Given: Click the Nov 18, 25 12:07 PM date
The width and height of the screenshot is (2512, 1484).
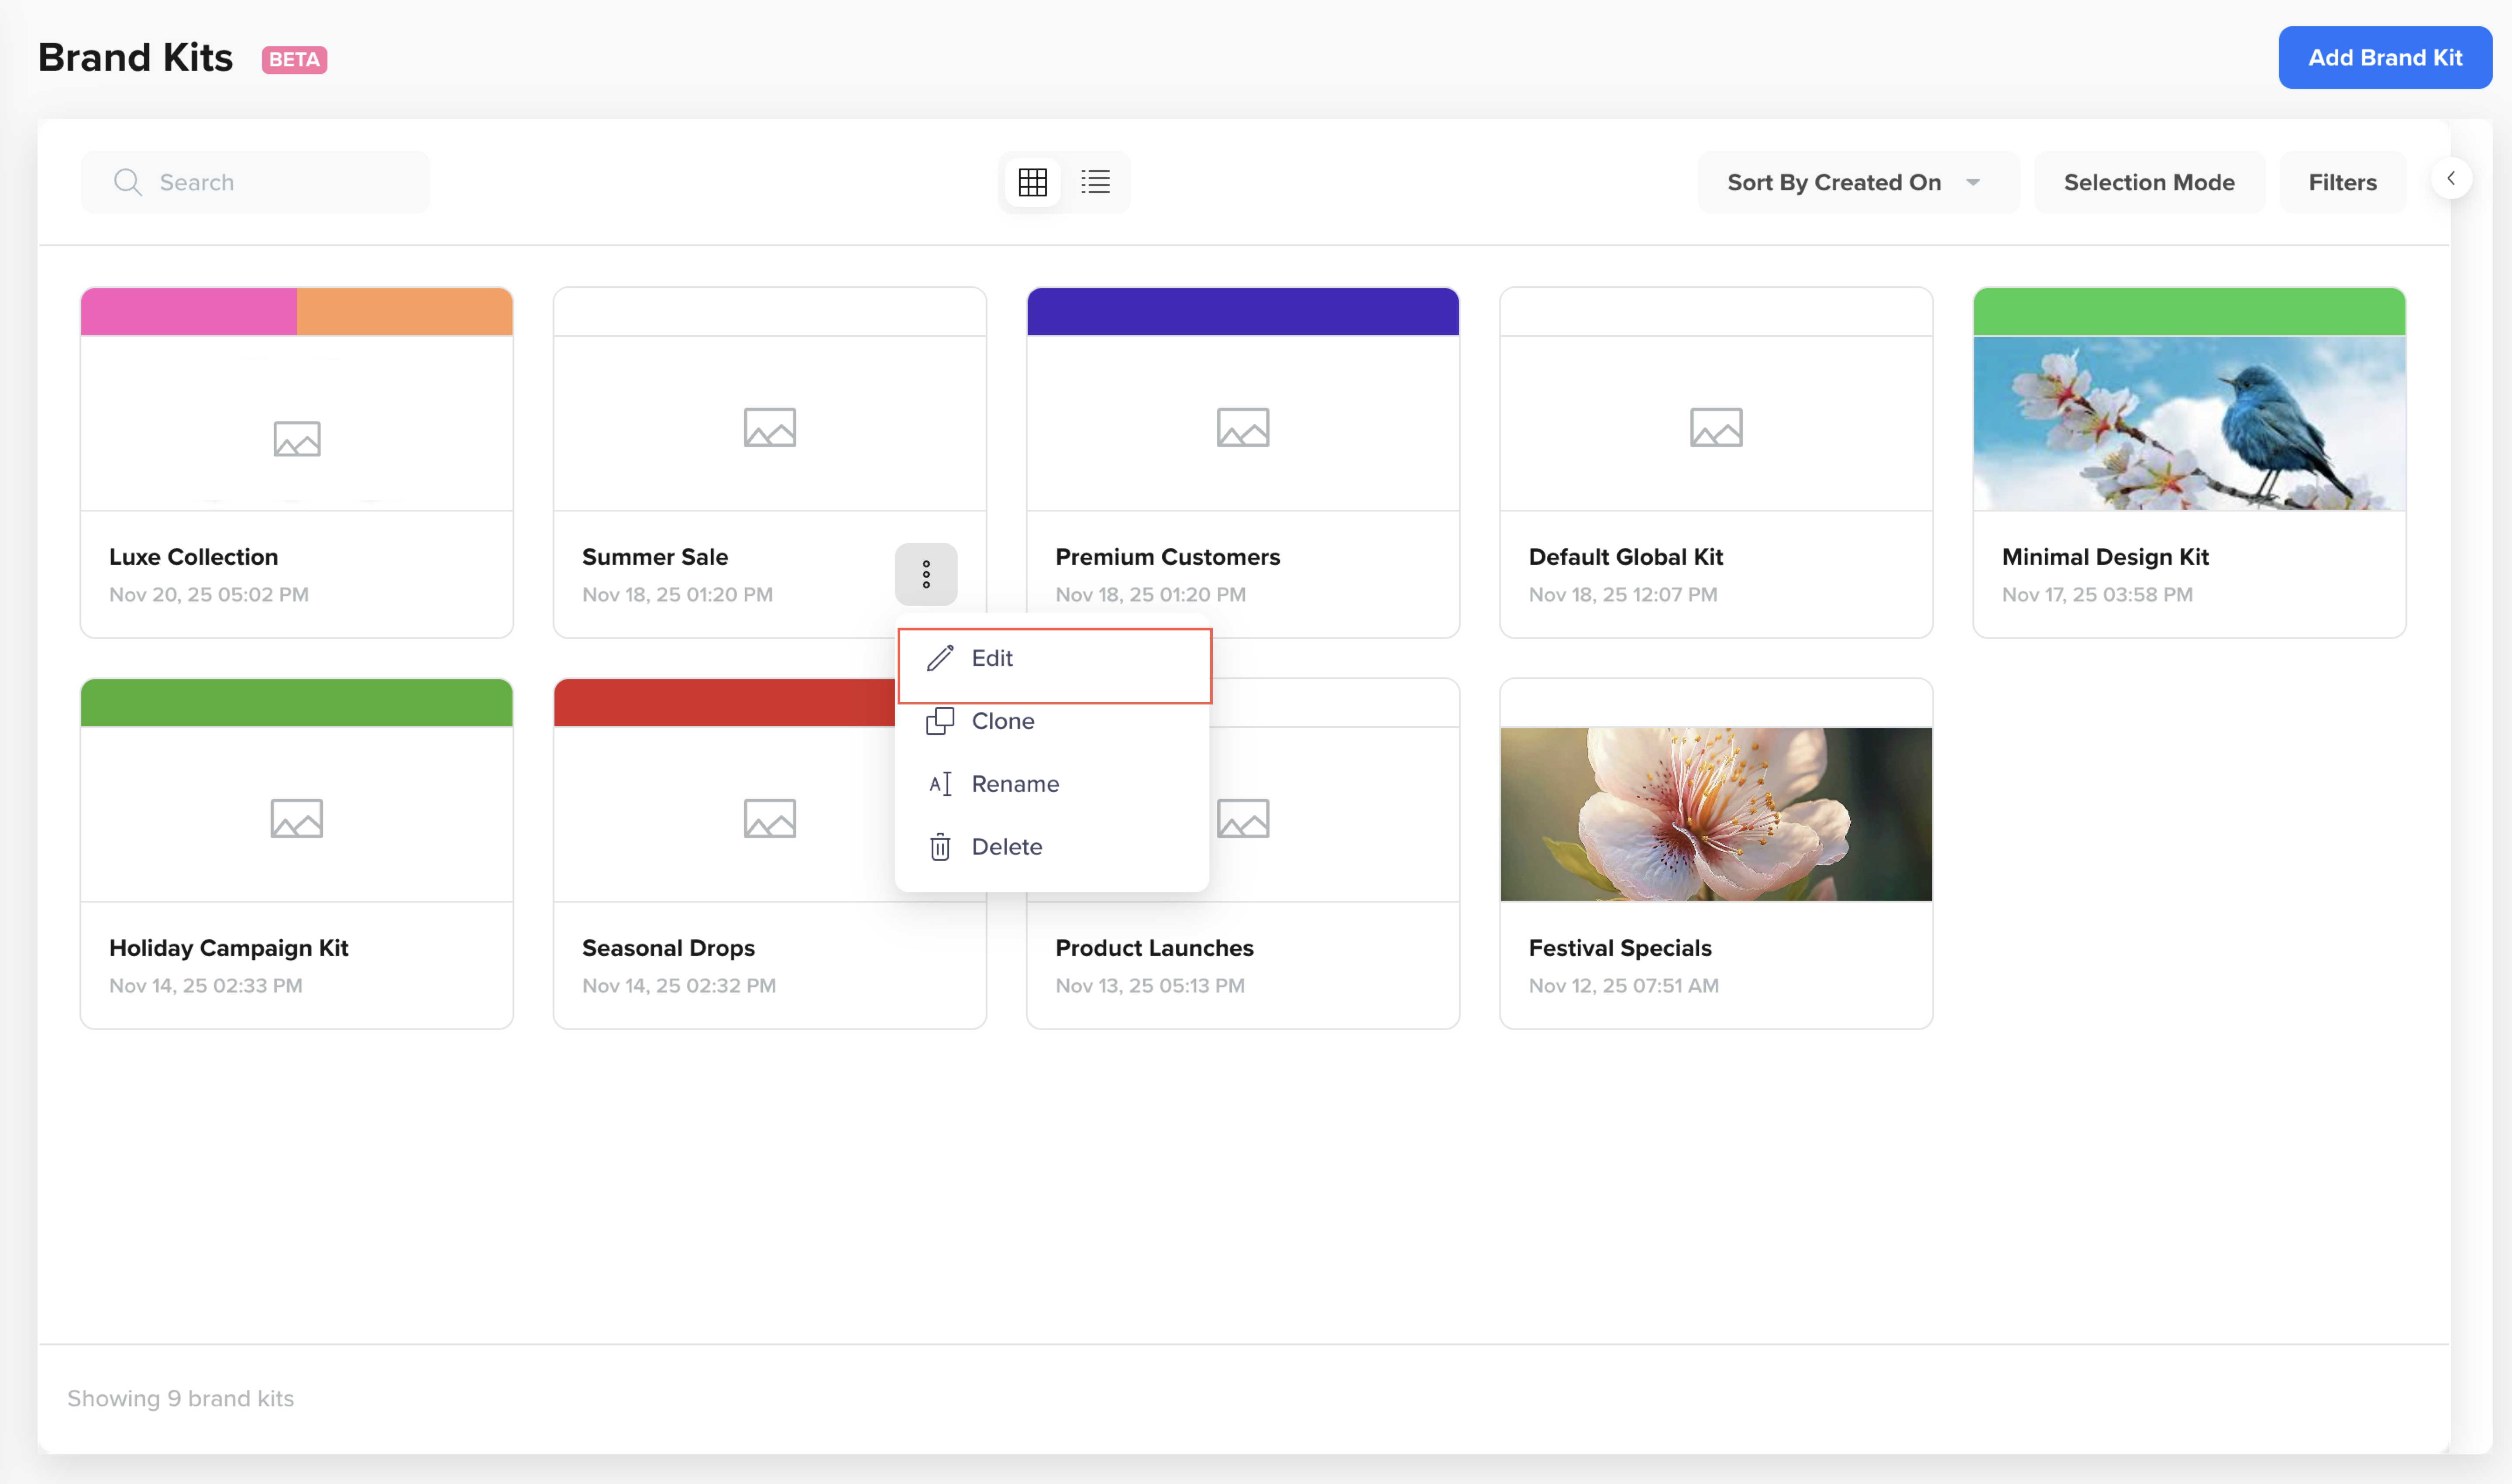Looking at the screenshot, I should (1623, 595).
